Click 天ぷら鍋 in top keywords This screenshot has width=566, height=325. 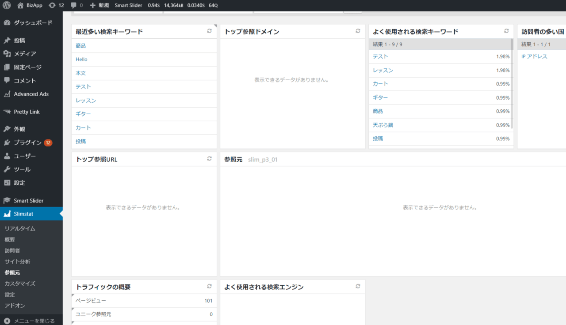coord(383,125)
